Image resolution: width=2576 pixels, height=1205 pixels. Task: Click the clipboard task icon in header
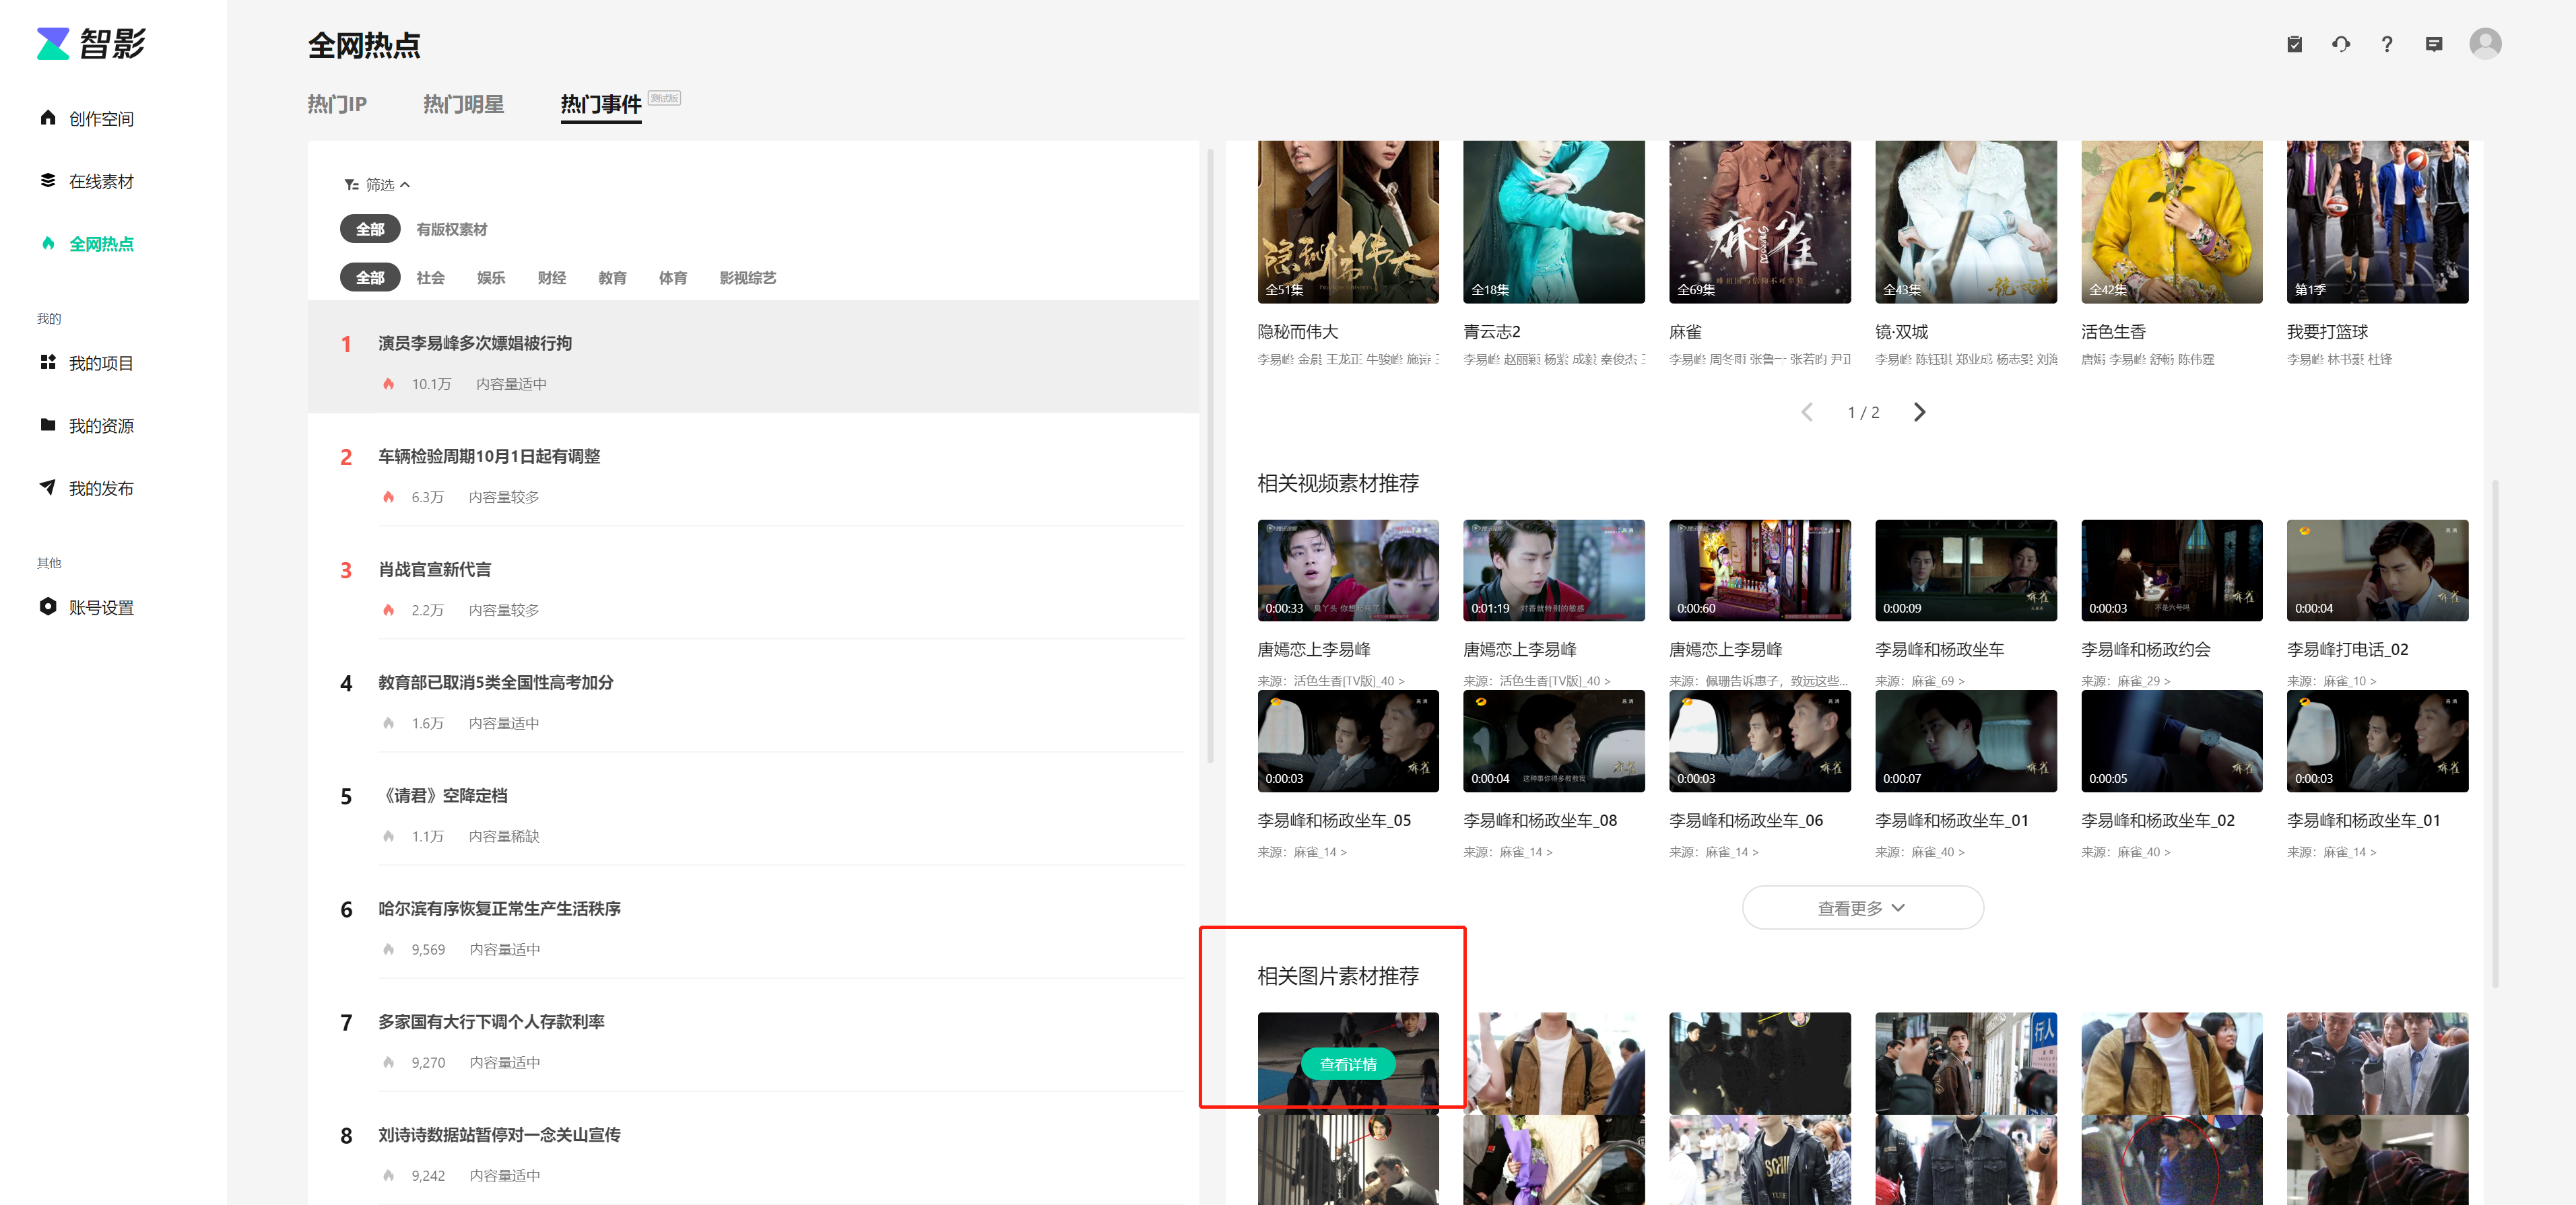point(2294,44)
